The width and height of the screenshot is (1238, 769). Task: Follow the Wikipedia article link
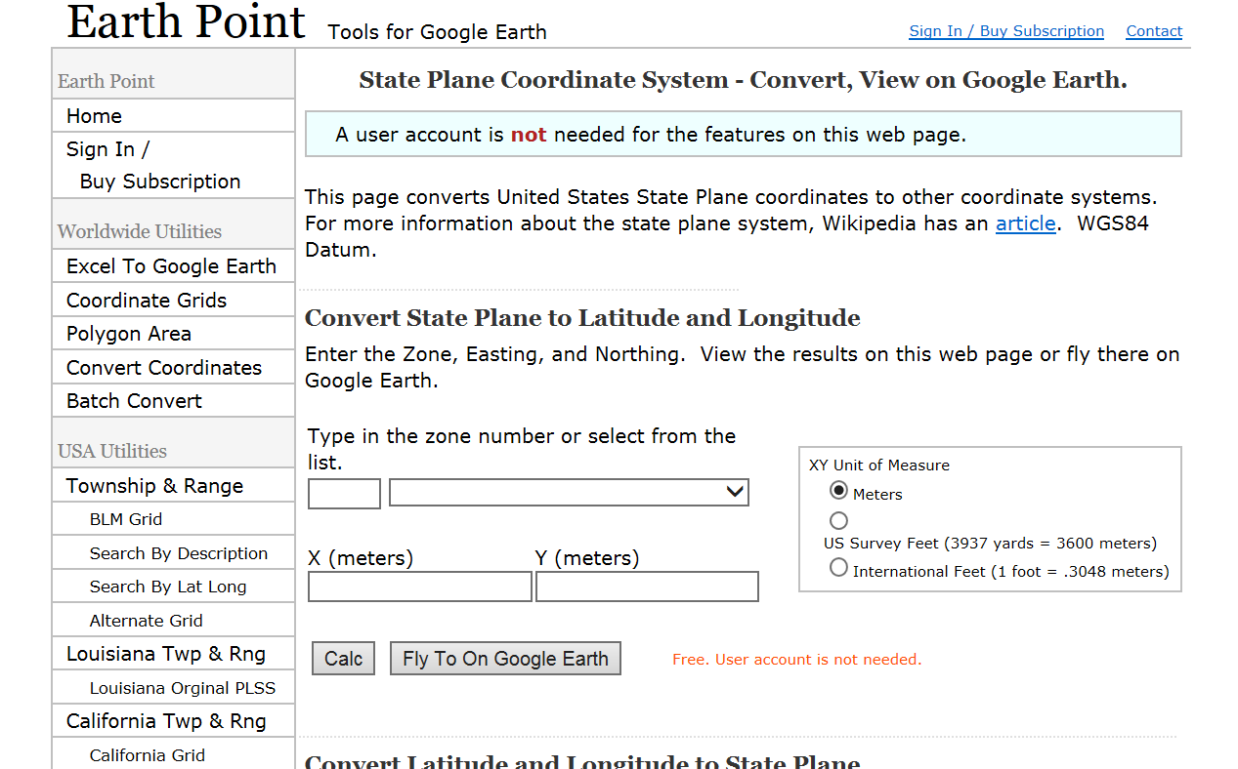click(1025, 223)
